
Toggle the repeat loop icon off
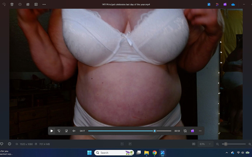tap(185, 131)
